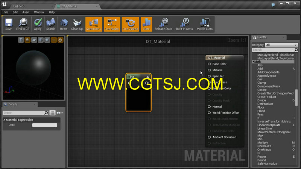Run Clean Up on the graph

click(77, 24)
